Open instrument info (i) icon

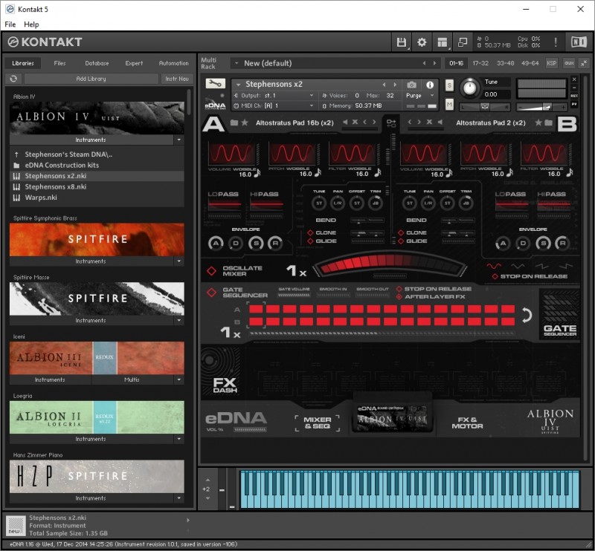[x=431, y=85]
